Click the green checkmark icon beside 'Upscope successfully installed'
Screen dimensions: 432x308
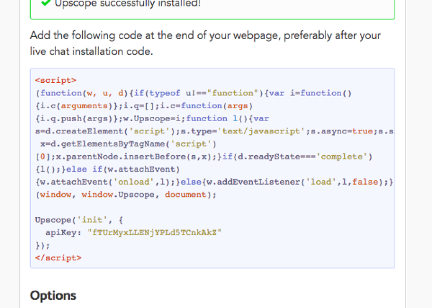46,3
